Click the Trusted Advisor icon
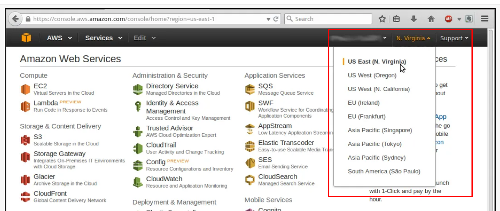Viewport: 500px width, 211px height. click(138, 131)
